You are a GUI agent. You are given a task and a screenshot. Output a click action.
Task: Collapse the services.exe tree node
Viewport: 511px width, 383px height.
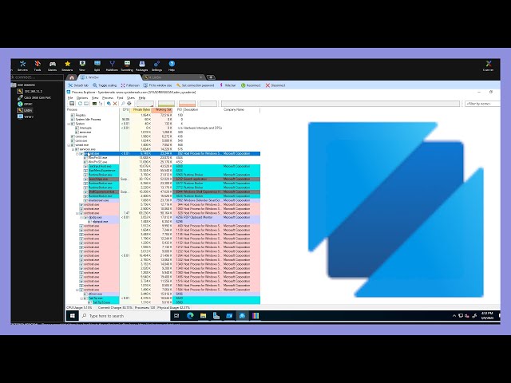pyautogui.click(x=73, y=149)
